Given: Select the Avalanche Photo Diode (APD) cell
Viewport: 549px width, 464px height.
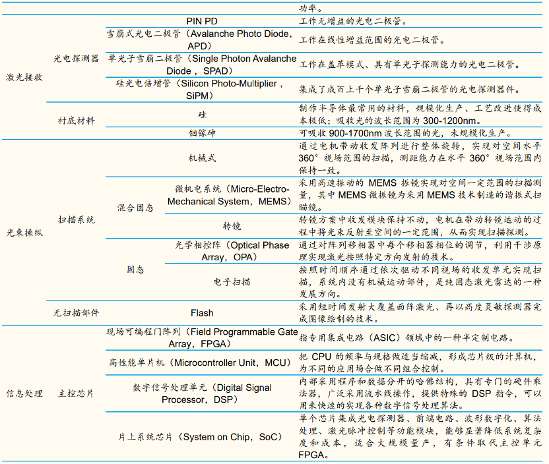Looking at the screenshot, I should pyautogui.click(x=202, y=40).
